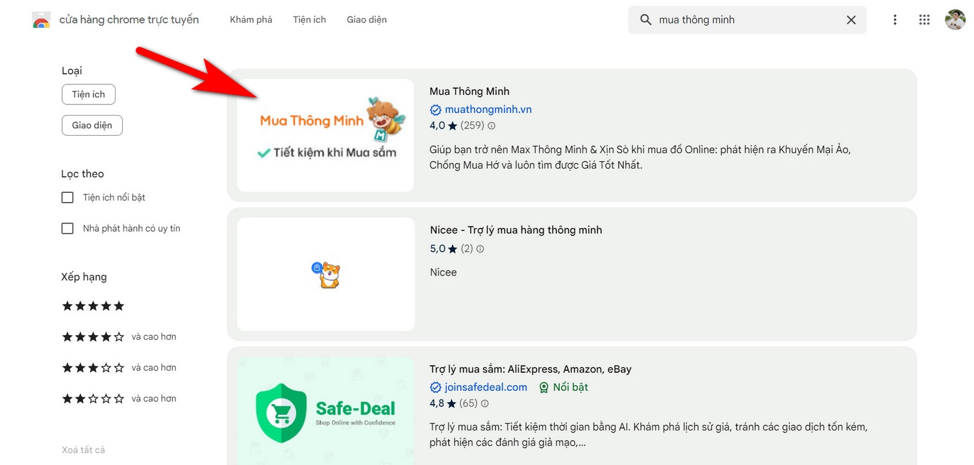Screen dimensions: 974x465
Task: Open the user profile avatar
Action: [955, 19]
